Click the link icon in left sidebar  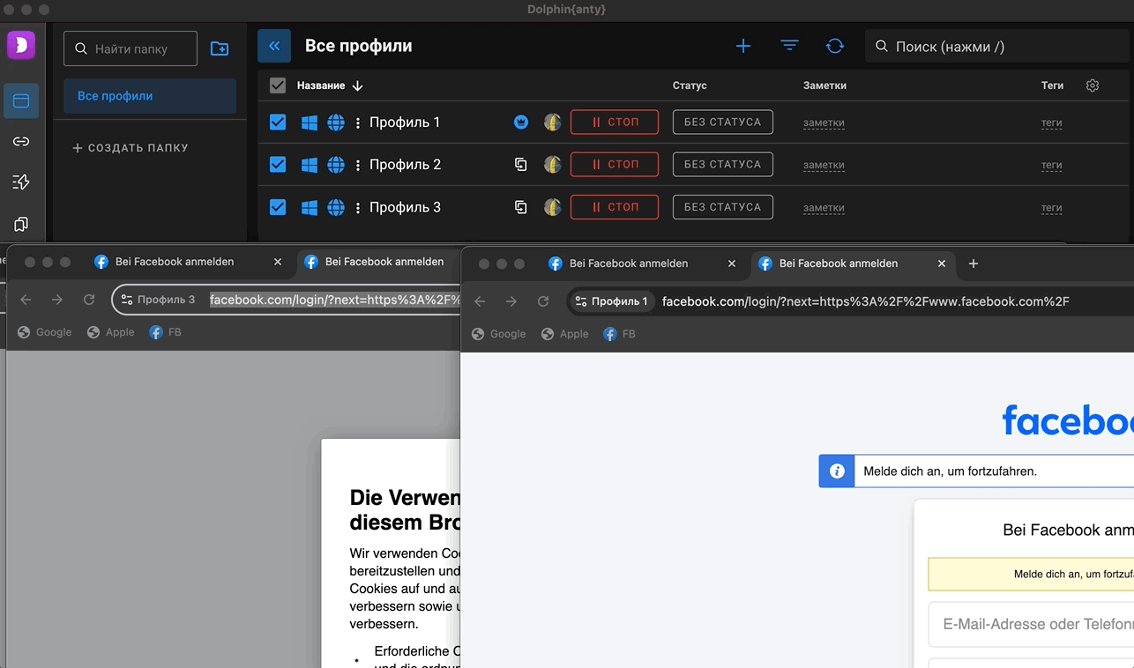point(21,142)
